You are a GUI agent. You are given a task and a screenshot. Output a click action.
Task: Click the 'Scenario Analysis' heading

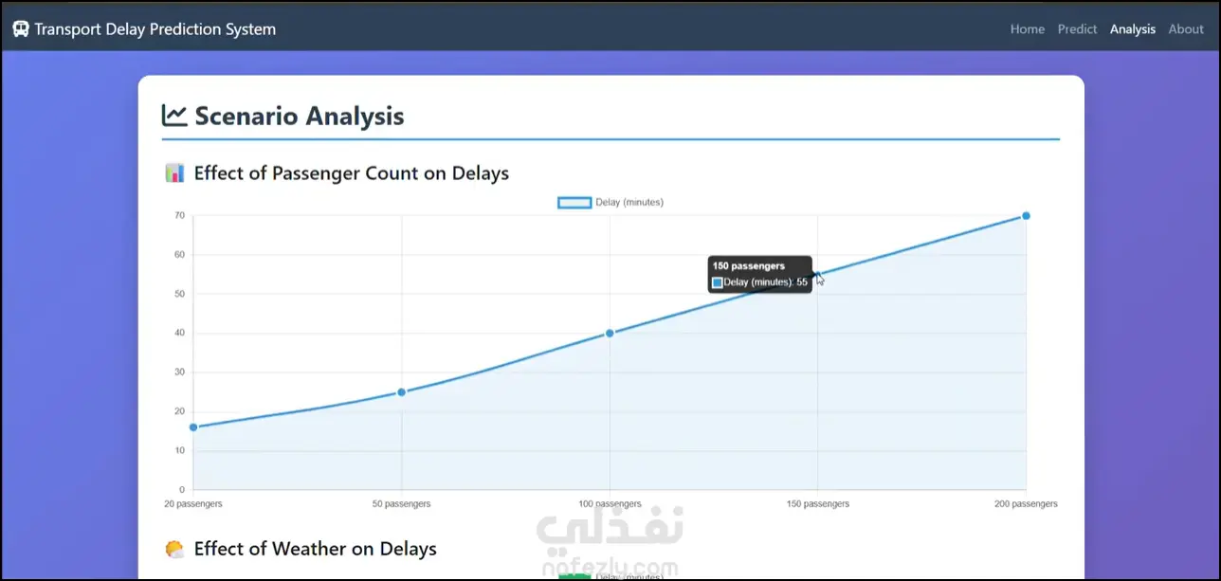[x=300, y=117]
